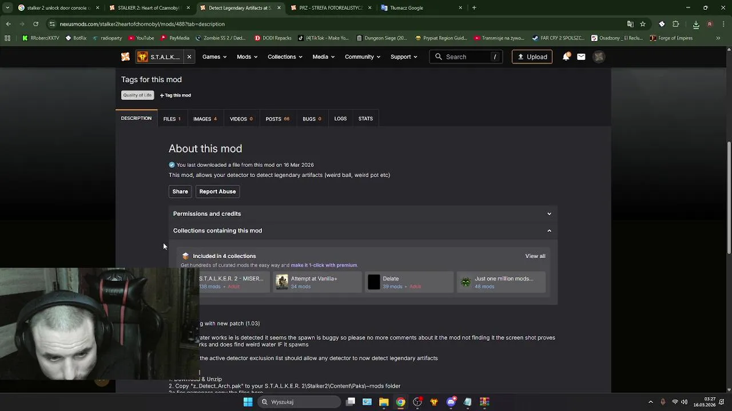Switch to the Bugs tab
This screenshot has width=732, height=411.
[x=312, y=119]
